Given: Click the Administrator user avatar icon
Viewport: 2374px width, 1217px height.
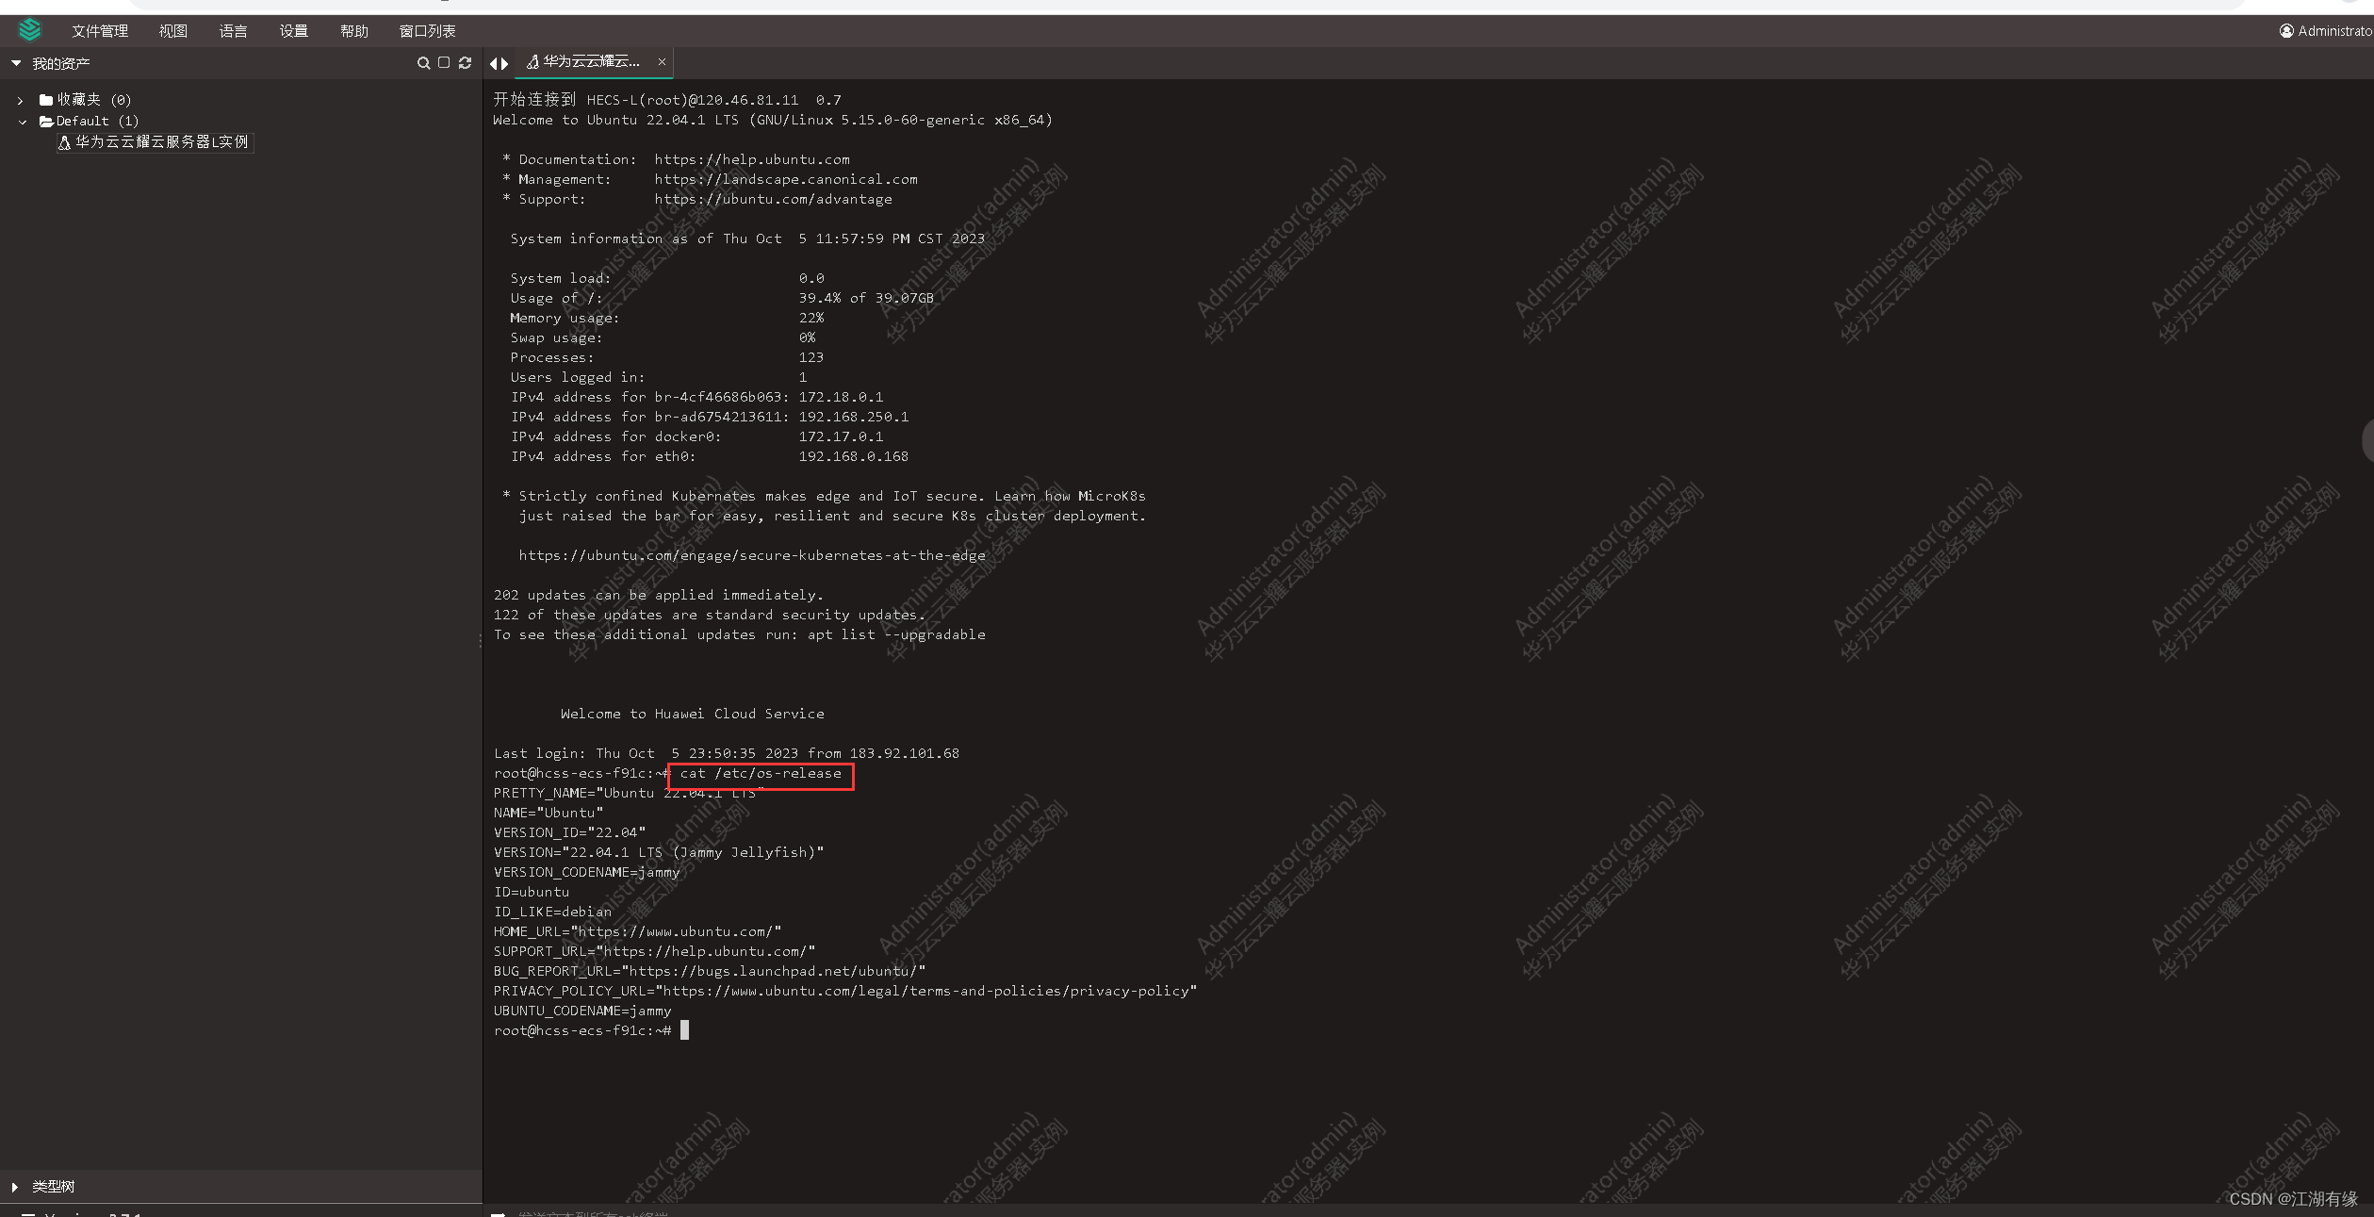Looking at the screenshot, I should click(x=2286, y=31).
